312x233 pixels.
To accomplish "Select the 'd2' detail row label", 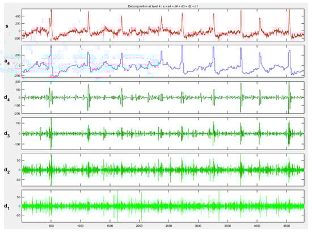I will 7,170.
